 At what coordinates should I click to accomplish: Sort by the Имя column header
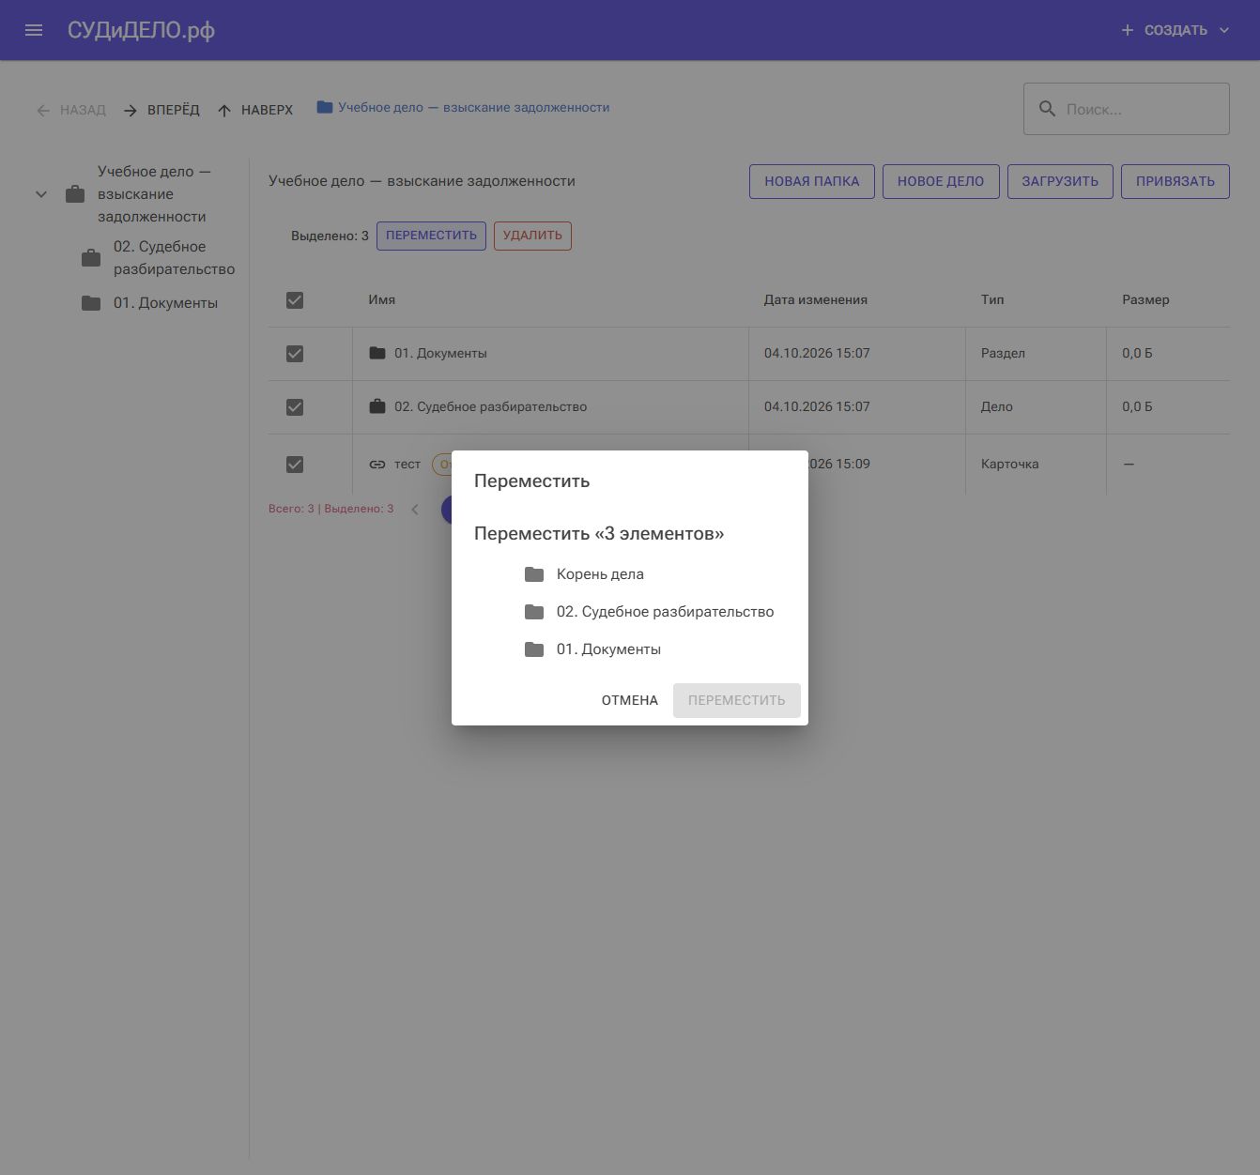[x=382, y=300]
